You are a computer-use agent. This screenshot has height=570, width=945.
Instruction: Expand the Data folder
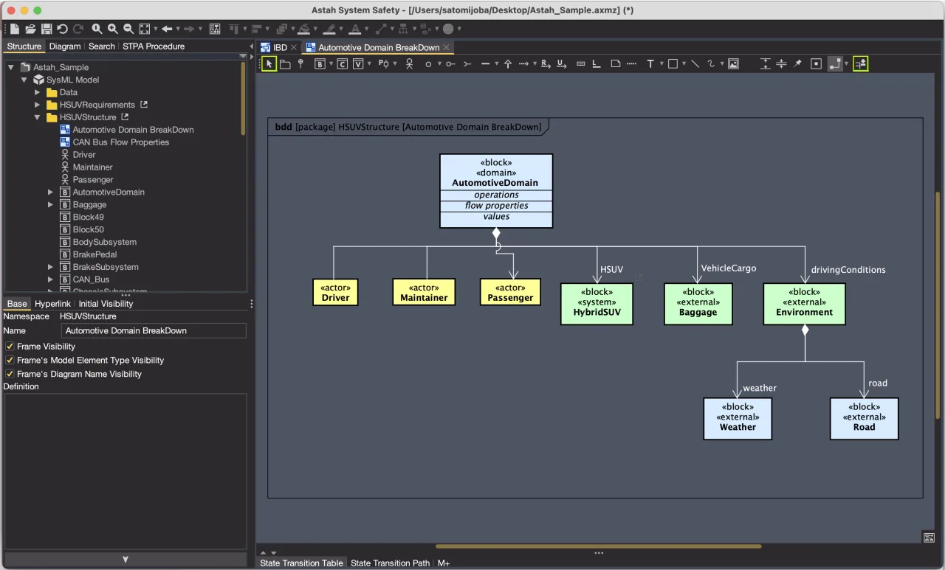point(38,92)
